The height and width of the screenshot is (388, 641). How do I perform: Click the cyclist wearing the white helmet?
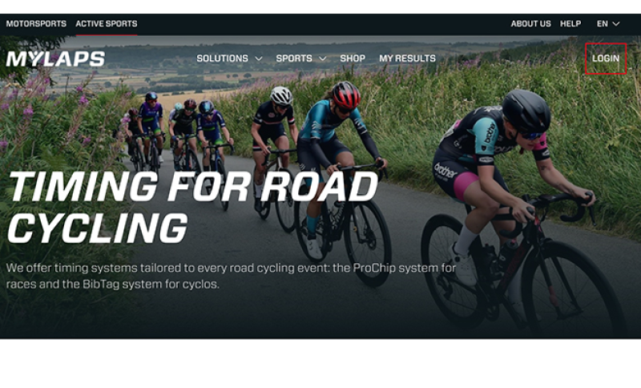tap(274, 152)
